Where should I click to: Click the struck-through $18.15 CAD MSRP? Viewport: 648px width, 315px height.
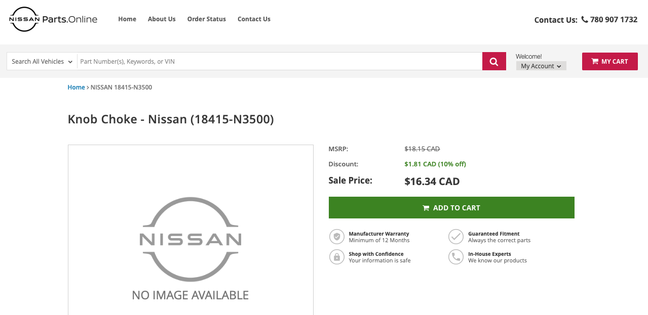click(422, 149)
